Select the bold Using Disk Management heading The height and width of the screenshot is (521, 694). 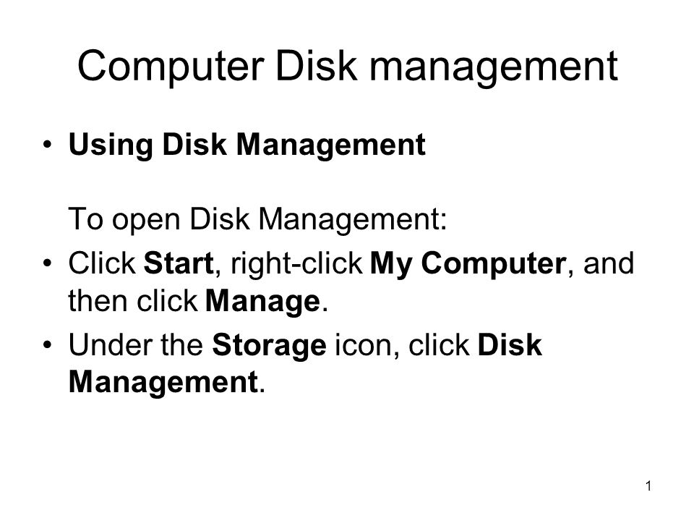[247, 145]
